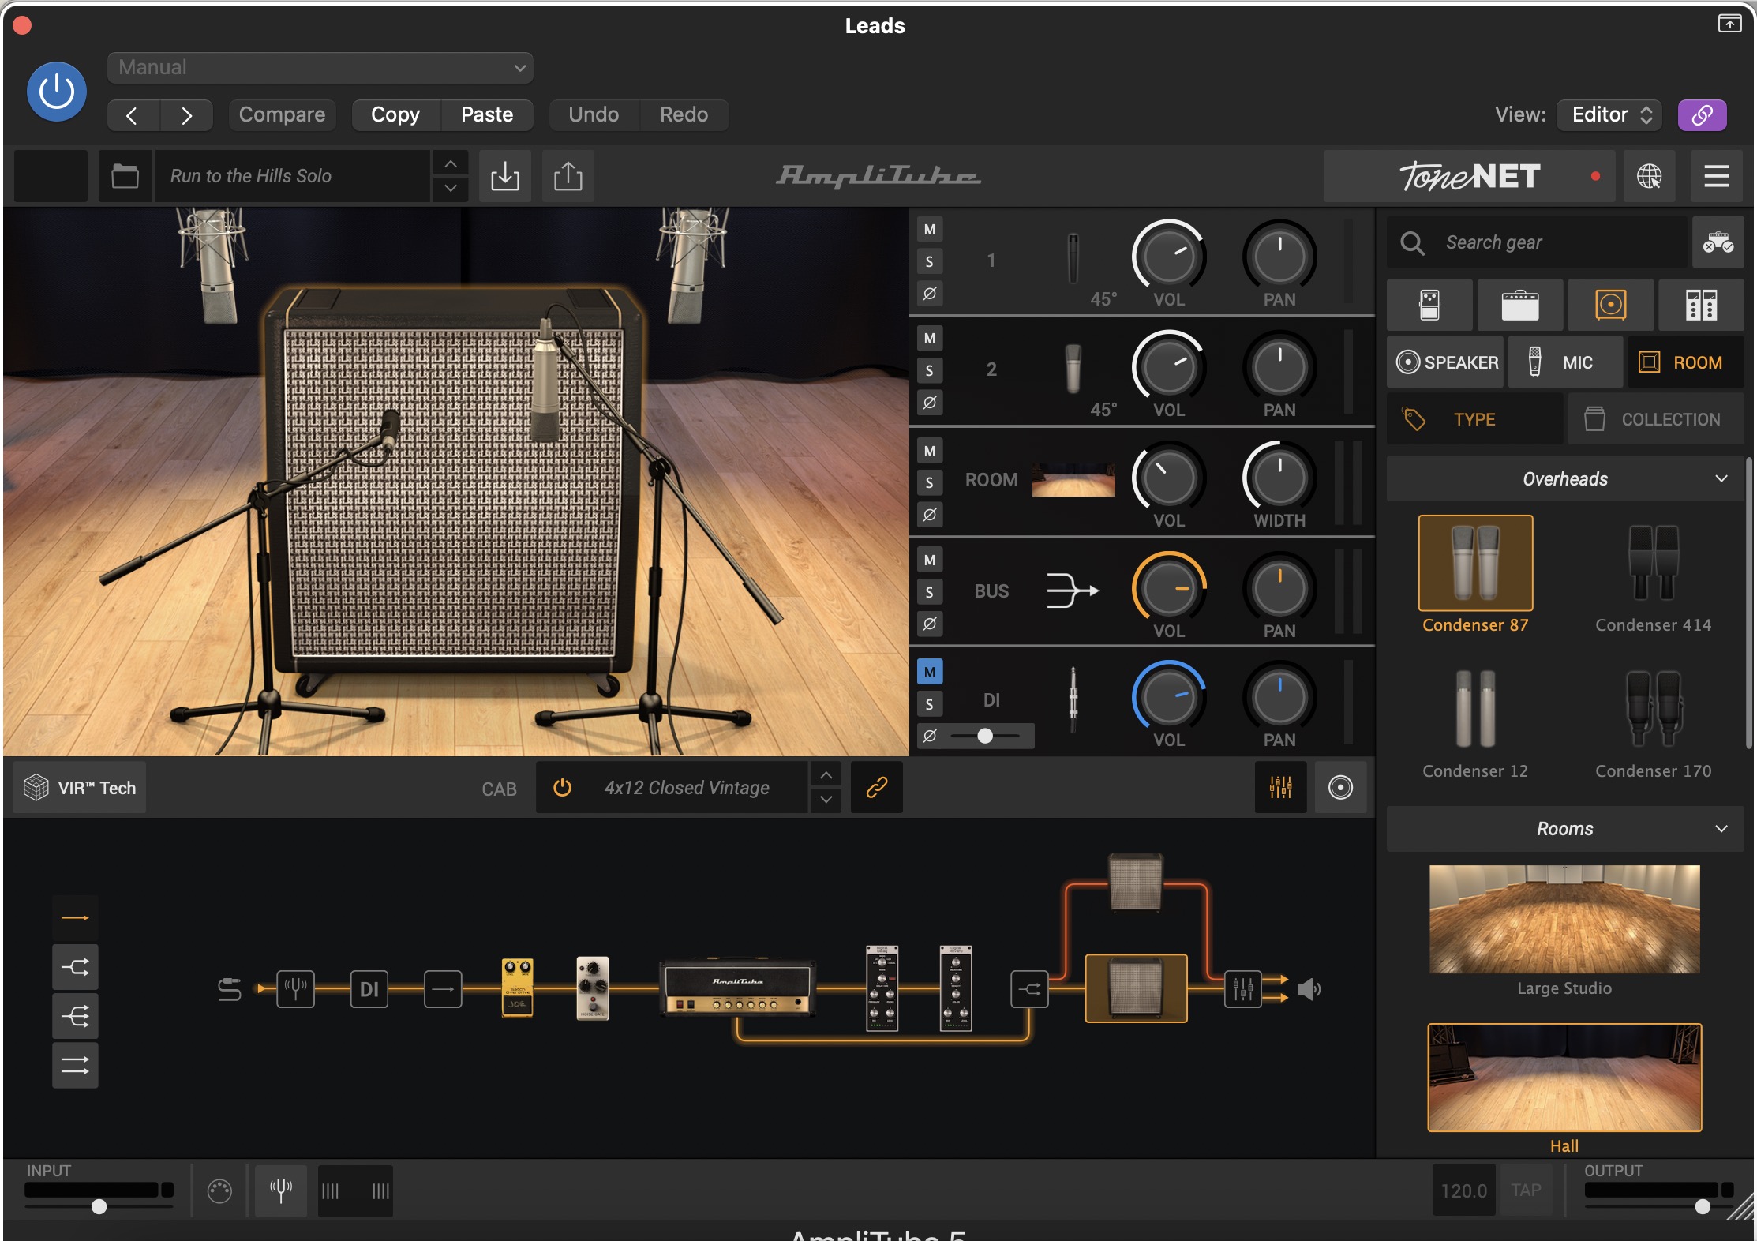Image resolution: width=1757 pixels, height=1241 pixels.
Task: Toggle the cab power button
Action: [x=562, y=787]
